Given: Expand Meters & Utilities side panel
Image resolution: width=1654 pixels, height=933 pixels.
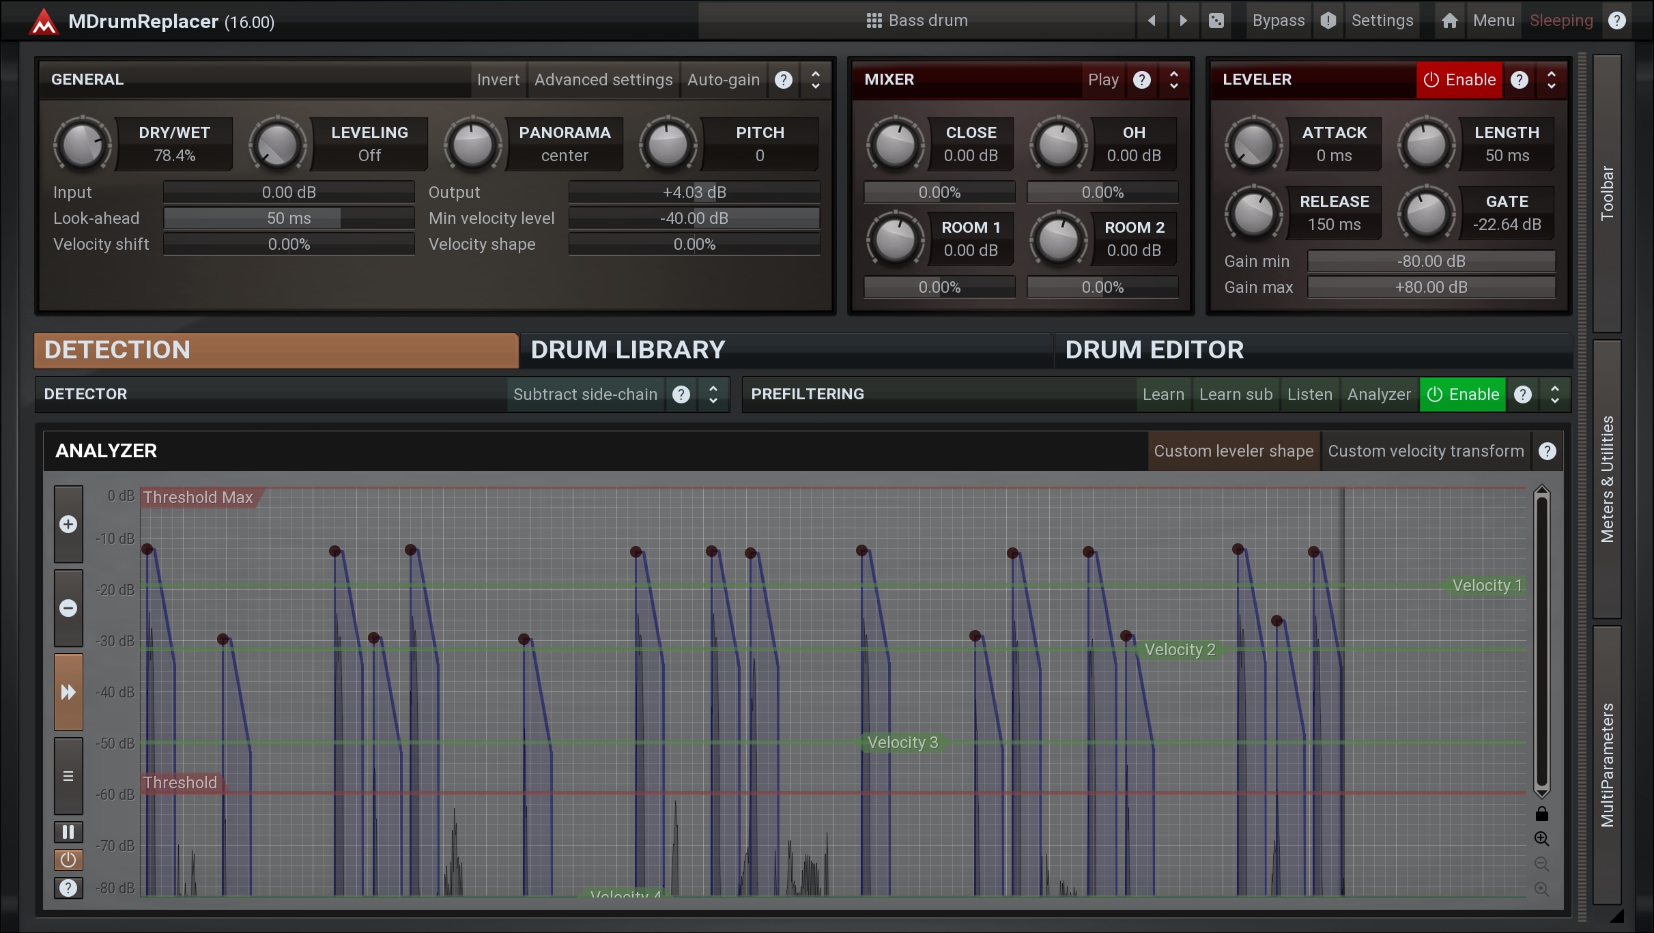Looking at the screenshot, I should point(1607,479).
